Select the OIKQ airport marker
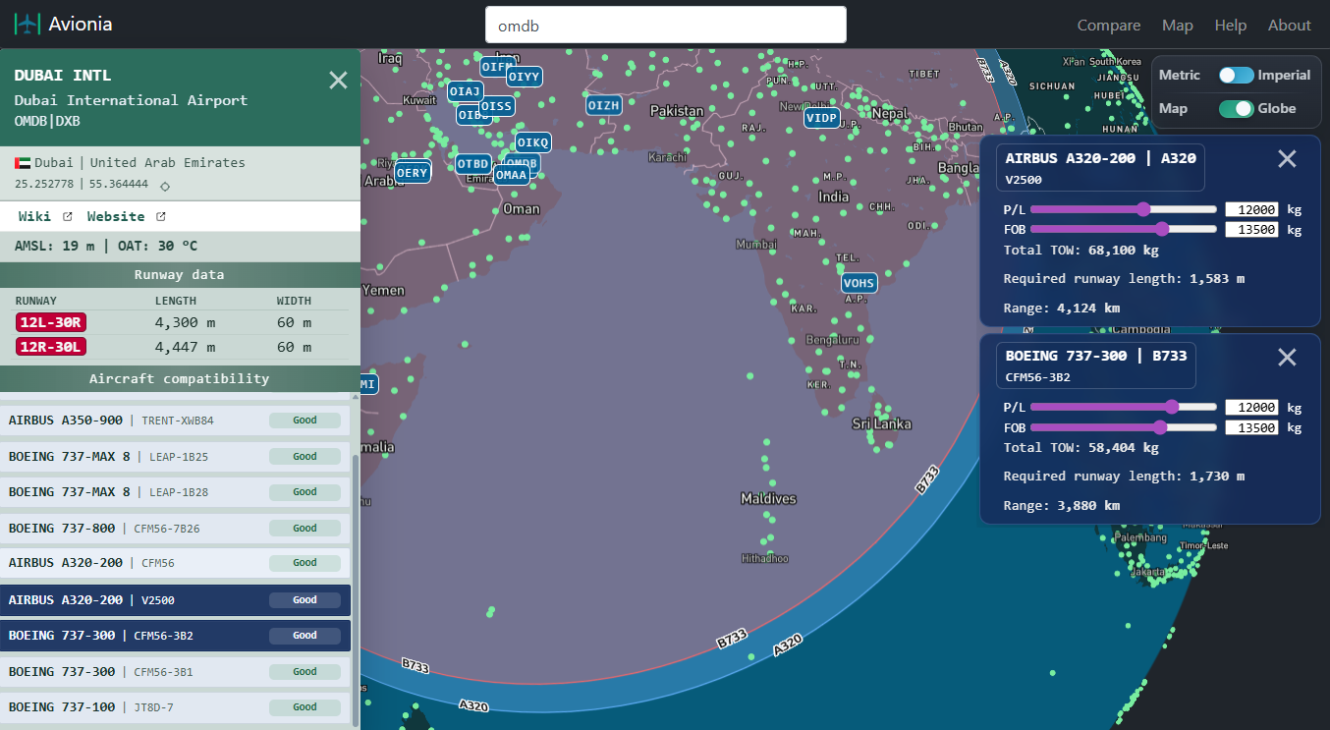Screen dimensions: 1330x730 pyautogui.click(x=533, y=142)
